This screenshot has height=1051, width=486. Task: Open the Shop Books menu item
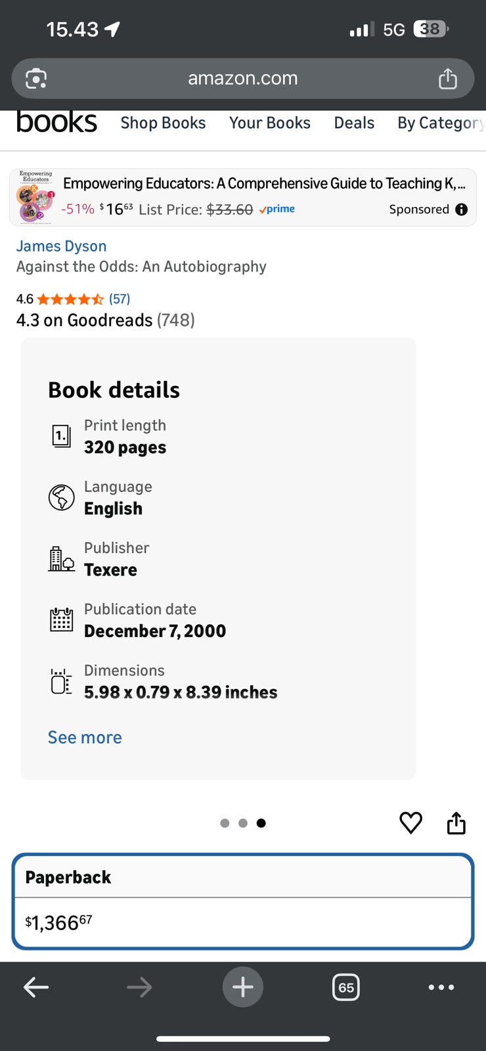pyautogui.click(x=163, y=123)
